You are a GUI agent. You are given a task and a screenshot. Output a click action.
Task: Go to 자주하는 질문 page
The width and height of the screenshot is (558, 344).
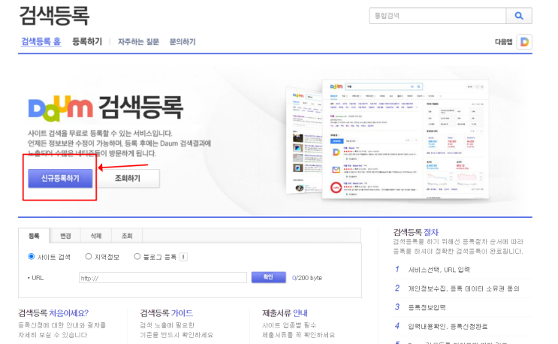pyautogui.click(x=138, y=42)
